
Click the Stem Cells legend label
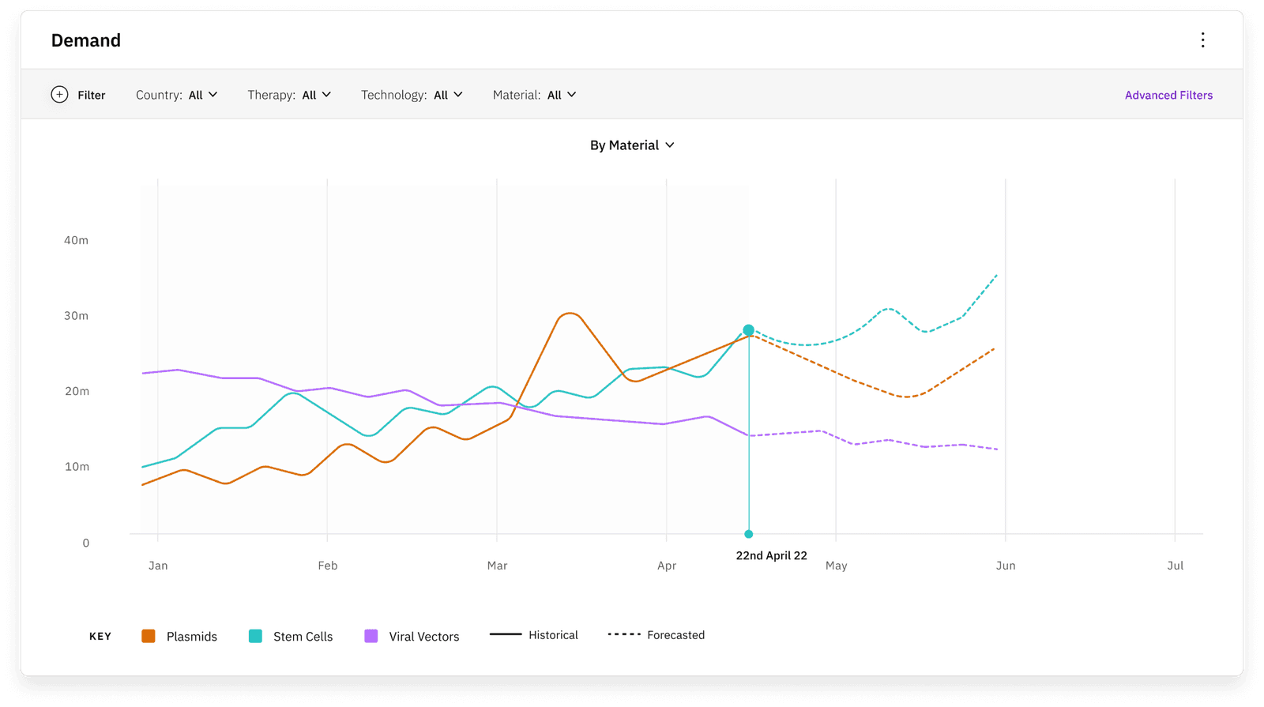pos(303,637)
